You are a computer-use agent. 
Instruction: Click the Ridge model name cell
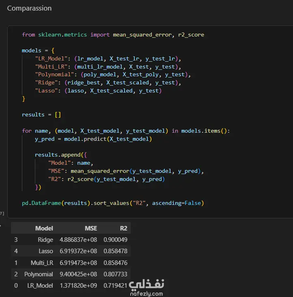coord(45,240)
